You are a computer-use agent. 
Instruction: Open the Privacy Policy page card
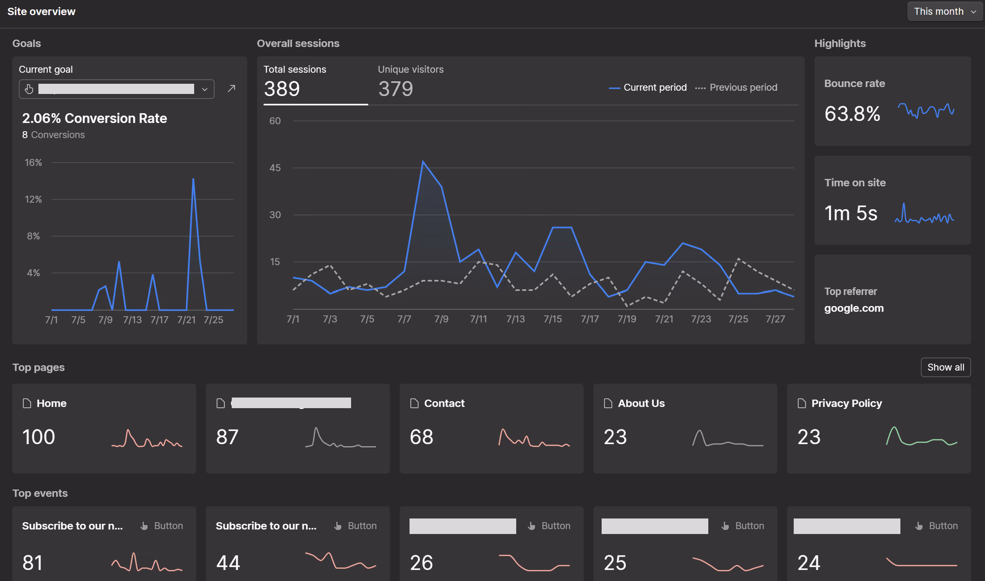pos(879,428)
